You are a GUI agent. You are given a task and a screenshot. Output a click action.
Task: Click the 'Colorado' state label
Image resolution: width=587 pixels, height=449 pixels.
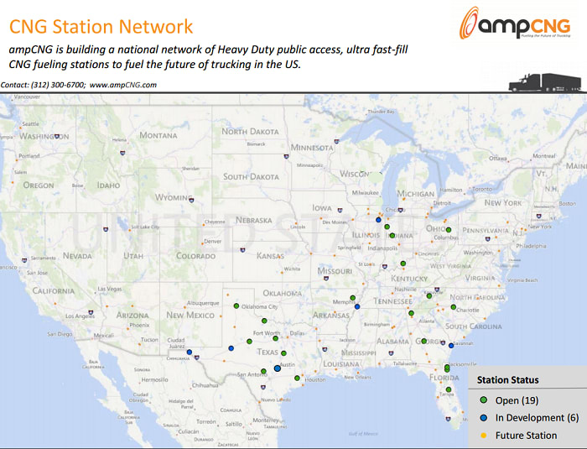(195, 256)
